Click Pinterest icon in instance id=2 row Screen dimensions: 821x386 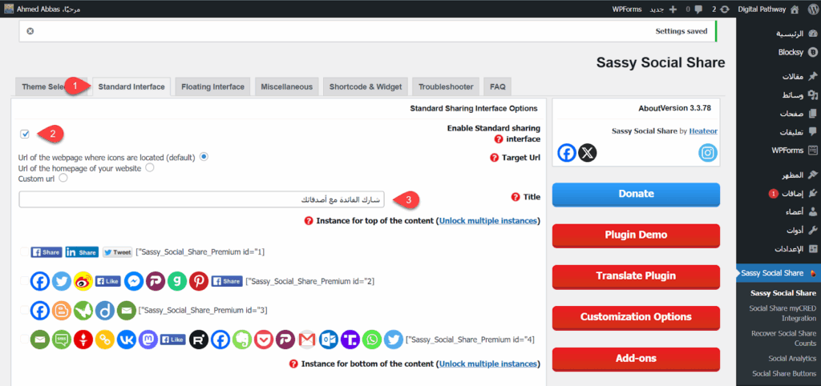199,281
